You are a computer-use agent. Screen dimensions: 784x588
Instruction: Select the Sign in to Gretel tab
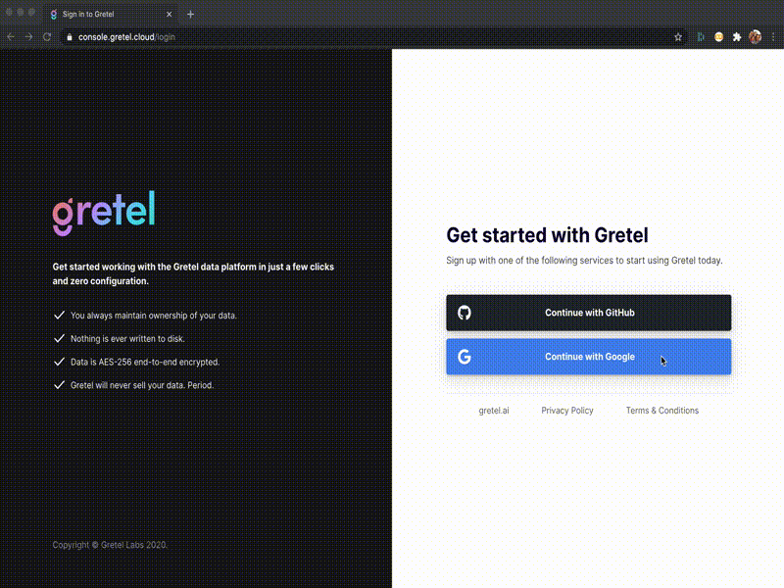[x=110, y=14]
